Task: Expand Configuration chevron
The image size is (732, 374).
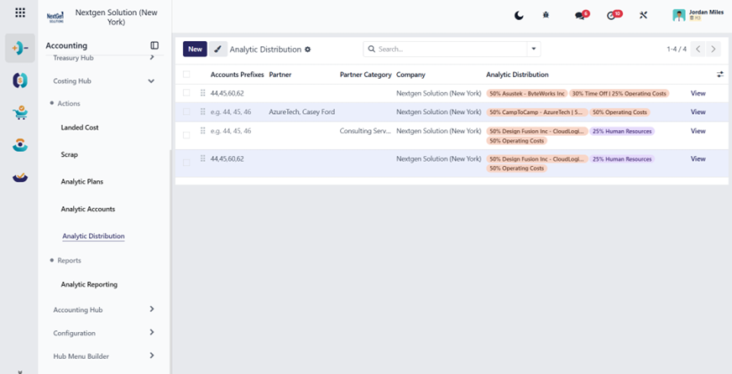Action: coord(152,332)
